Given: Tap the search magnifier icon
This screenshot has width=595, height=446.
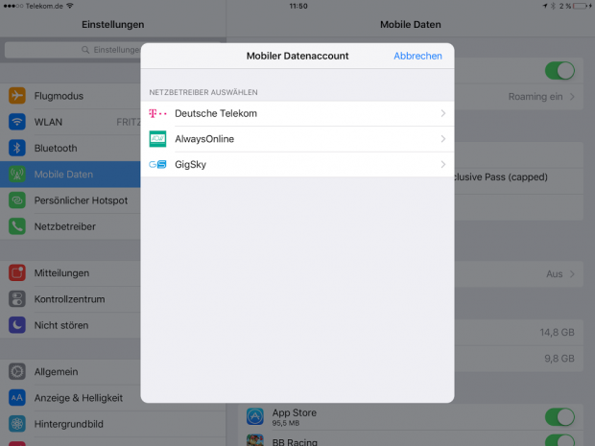Looking at the screenshot, I should (x=85, y=50).
